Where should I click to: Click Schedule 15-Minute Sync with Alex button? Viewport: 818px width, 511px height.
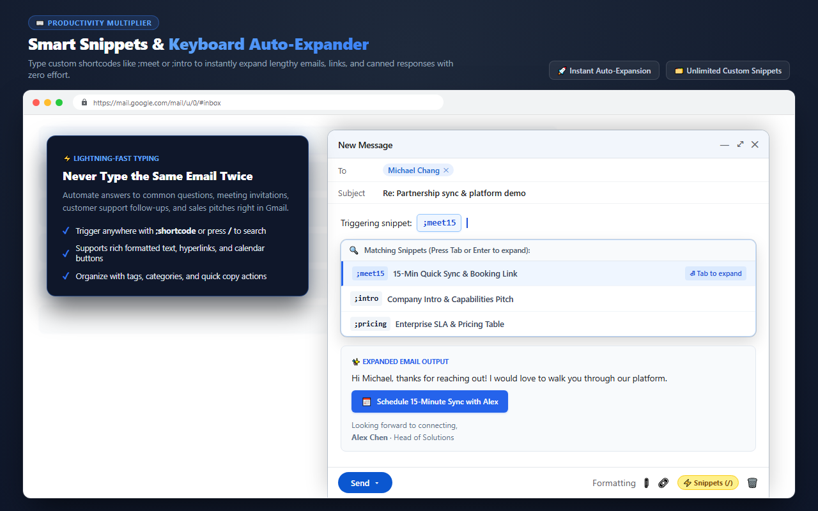pos(429,402)
